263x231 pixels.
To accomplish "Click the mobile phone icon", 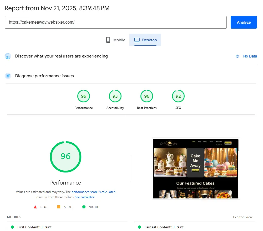I will (108, 40).
